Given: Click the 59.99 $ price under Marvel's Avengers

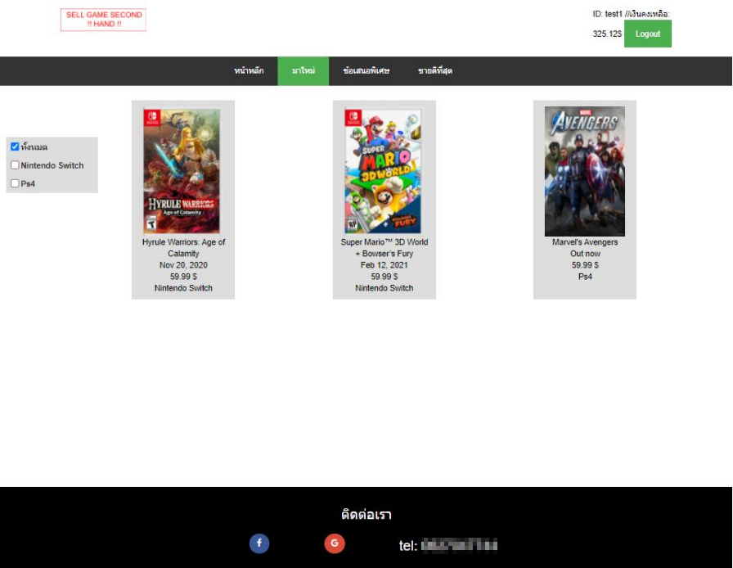Looking at the screenshot, I should [x=585, y=265].
